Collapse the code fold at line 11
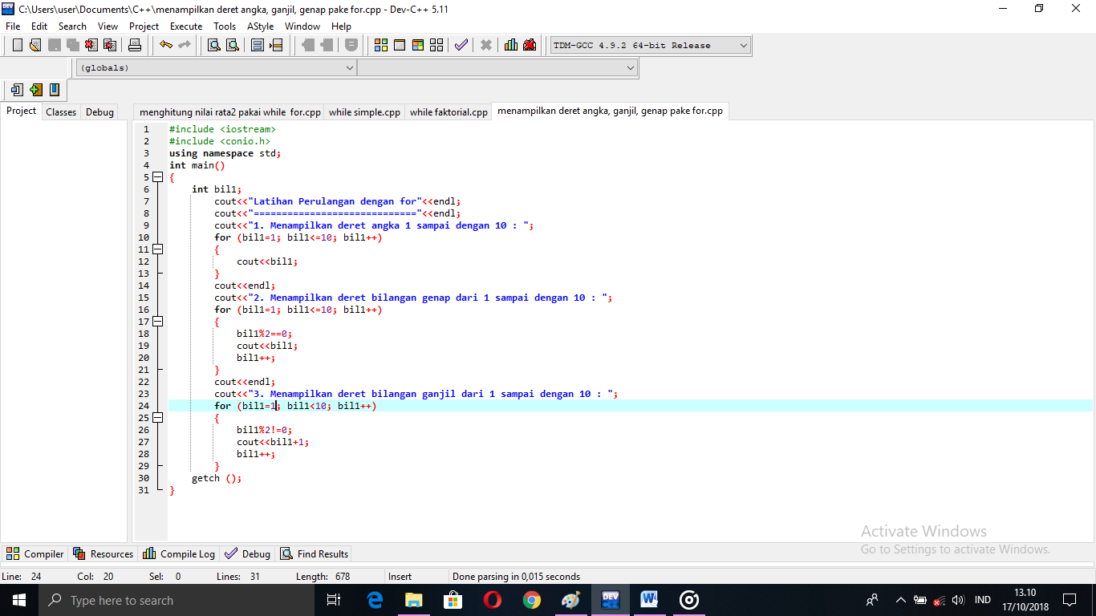 [158, 249]
